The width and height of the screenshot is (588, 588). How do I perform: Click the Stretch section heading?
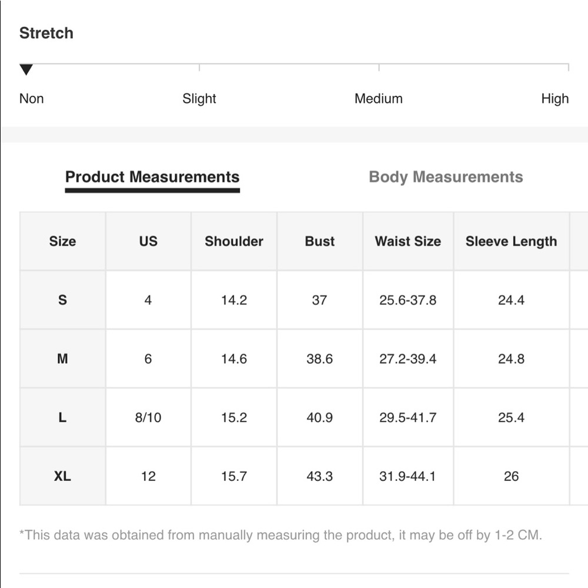[x=46, y=33]
